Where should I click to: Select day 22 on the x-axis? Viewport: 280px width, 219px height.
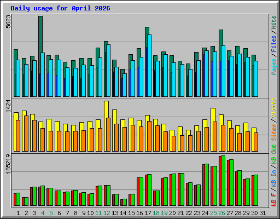(189, 213)
